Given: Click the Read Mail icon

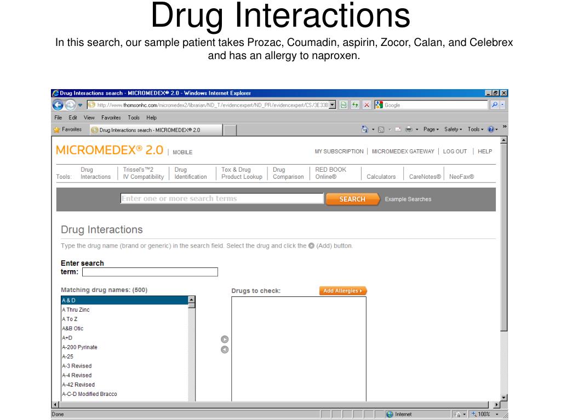Looking at the screenshot, I should pos(398,130).
